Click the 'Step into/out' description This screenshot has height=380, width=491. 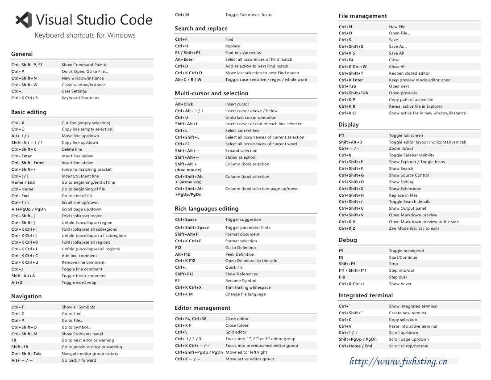(x=401, y=270)
